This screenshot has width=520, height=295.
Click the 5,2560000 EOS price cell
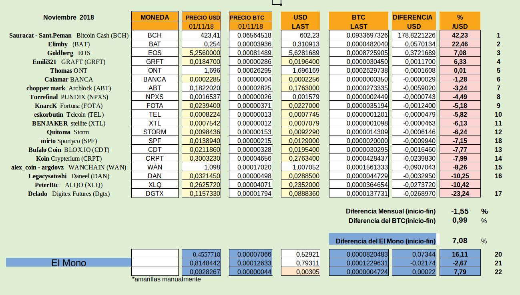pyautogui.click(x=202, y=53)
